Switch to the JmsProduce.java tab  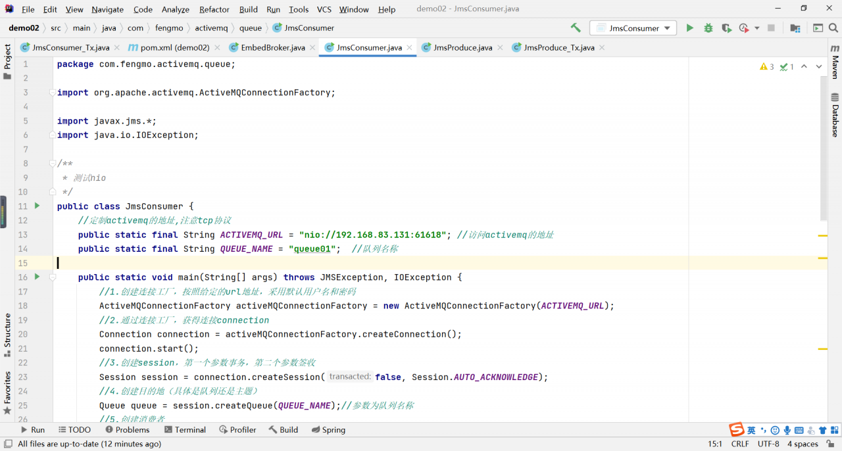pos(462,47)
